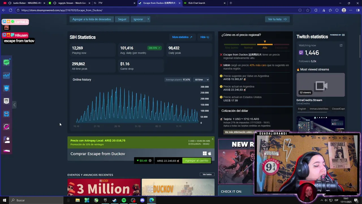This screenshot has height=204, width=362.
Task: Open the ExtraCredits Stream thumbnail
Action: click(320, 85)
